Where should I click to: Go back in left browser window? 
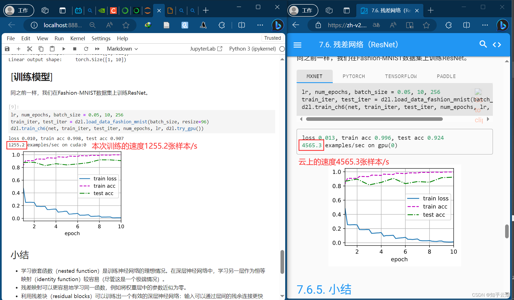click(12, 25)
